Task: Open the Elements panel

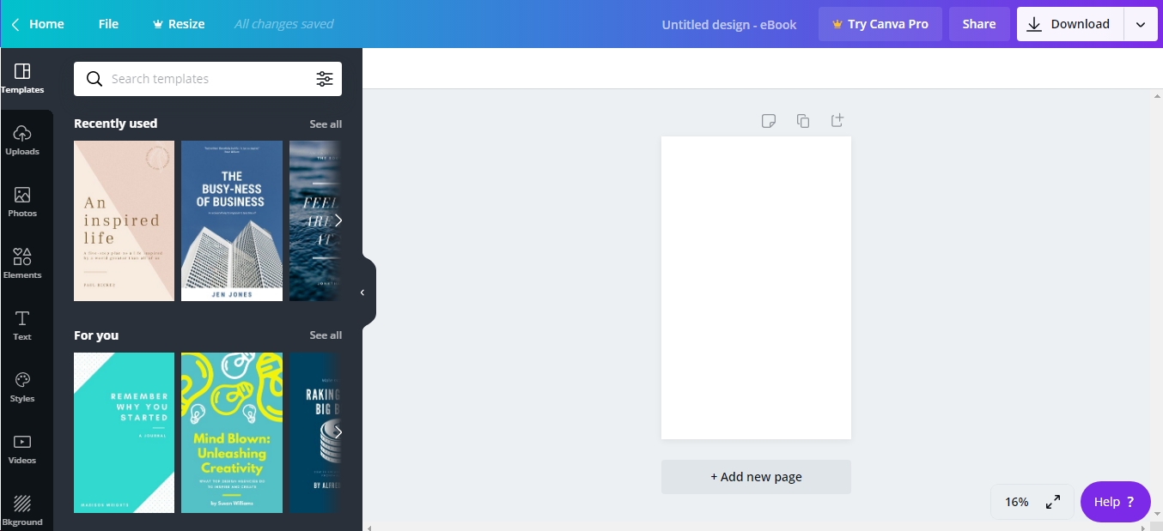Action: point(21,262)
